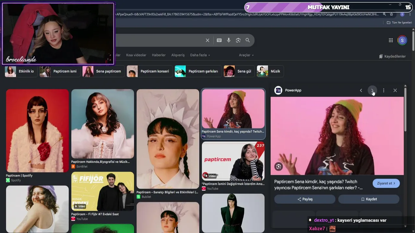This screenshot has height=233, width=415.
Task: Click the Spotify source icon under first result
Action: 8,180
